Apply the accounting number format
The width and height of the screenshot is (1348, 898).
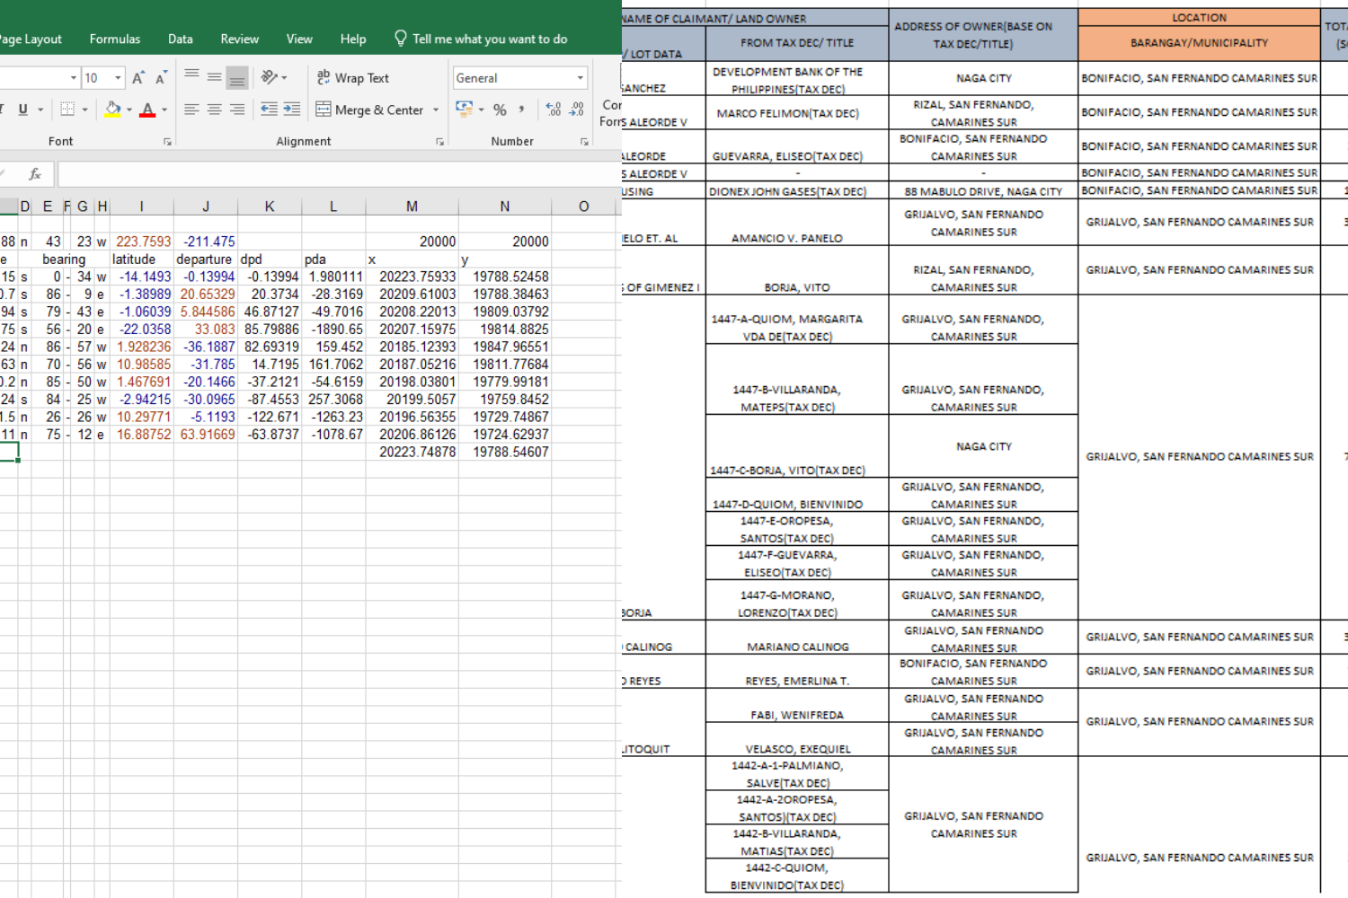464,110
